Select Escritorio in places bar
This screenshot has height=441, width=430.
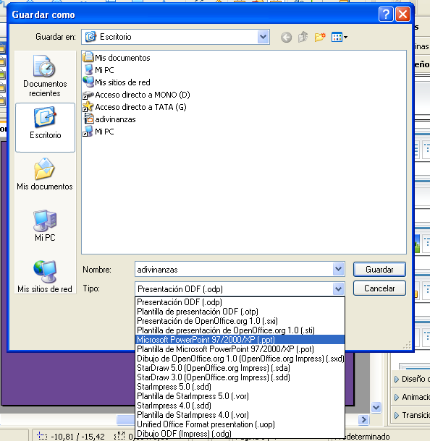point(45,127)
